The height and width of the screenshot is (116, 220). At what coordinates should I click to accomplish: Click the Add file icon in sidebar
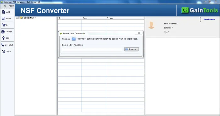click(3, 12)
